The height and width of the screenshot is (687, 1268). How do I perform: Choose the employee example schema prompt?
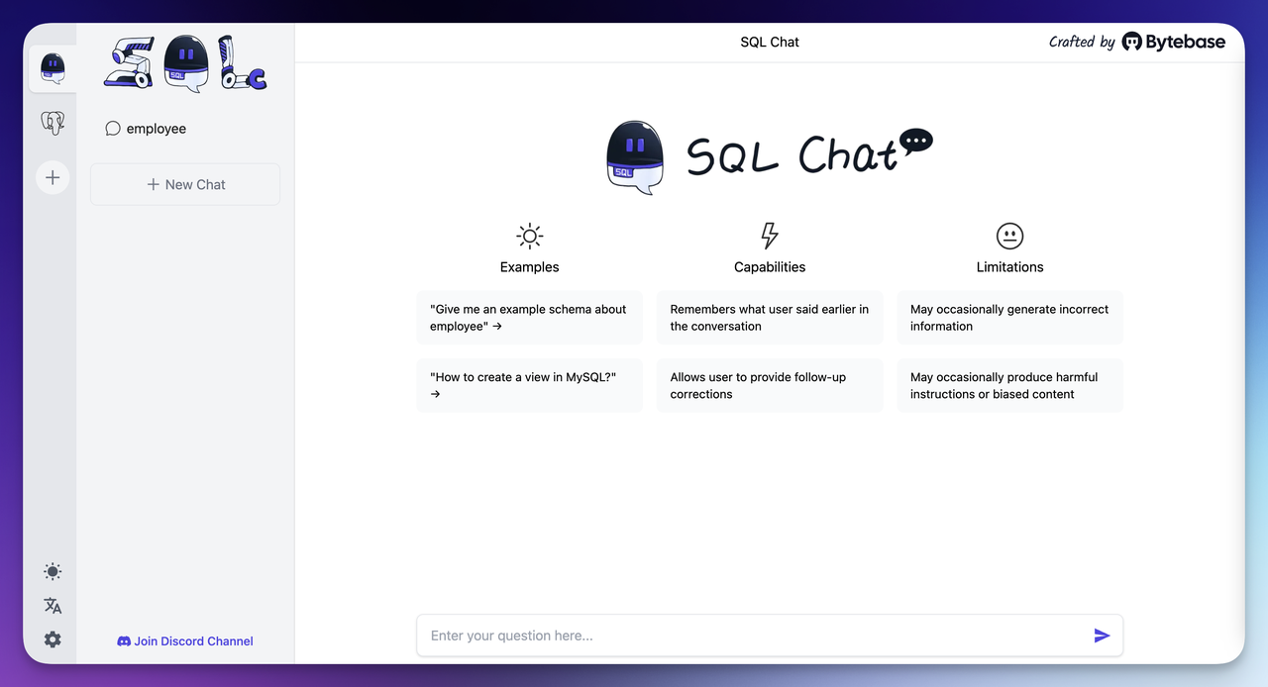pyautogui.click(x=530, y=318)
